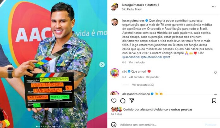Reply to sbt comment with Responder

(153, 77)
